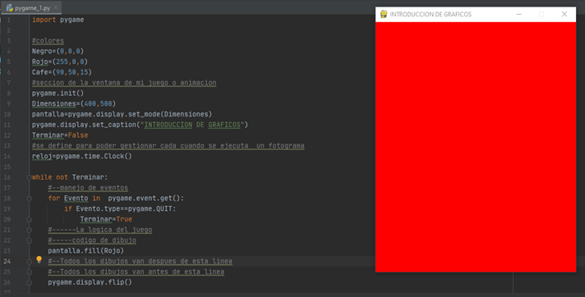This screenshot has width=585, height=297.
Task: Minimize the INTRODUCCION DE GRAFICOS window
Action: 518,14
